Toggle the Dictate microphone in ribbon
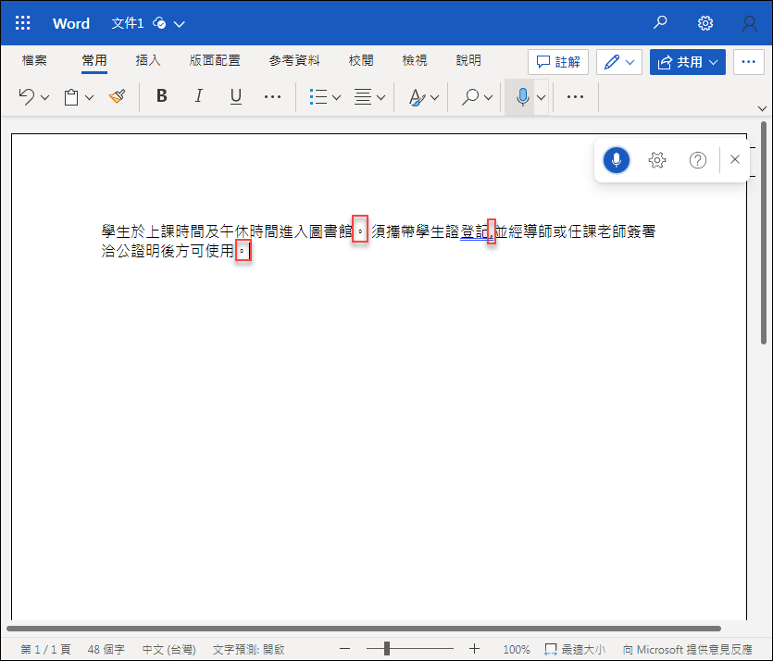 click(x=522, y=97)
